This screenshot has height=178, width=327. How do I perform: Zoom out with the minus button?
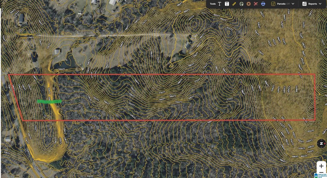pyautogui.click(x=321, y=172)
